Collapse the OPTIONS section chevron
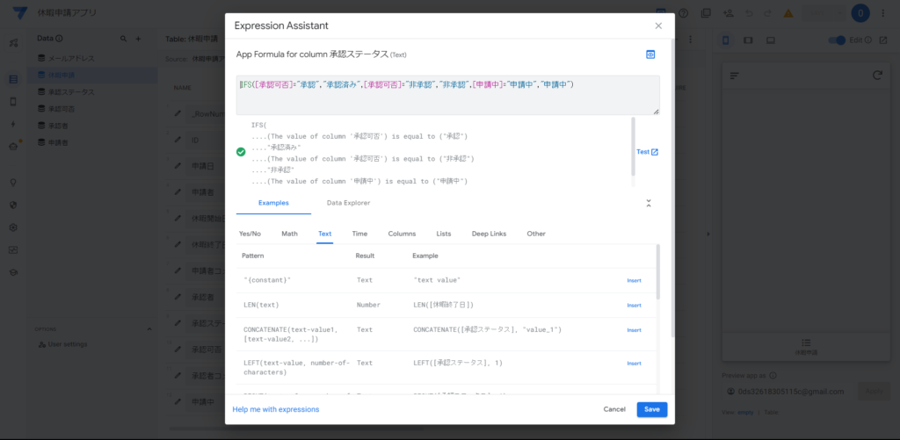Screen dimensions: 900x440 [x=149, y=328]
